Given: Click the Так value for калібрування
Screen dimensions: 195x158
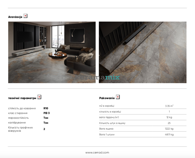Looking at the screenshot, I should (46, 123).
